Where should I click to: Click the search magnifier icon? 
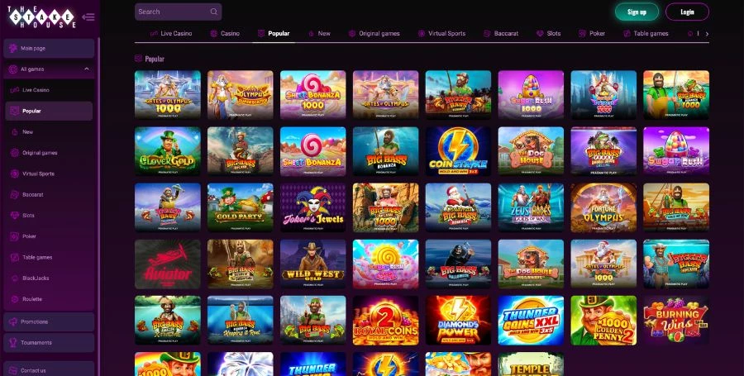click(x=214, y=12)
